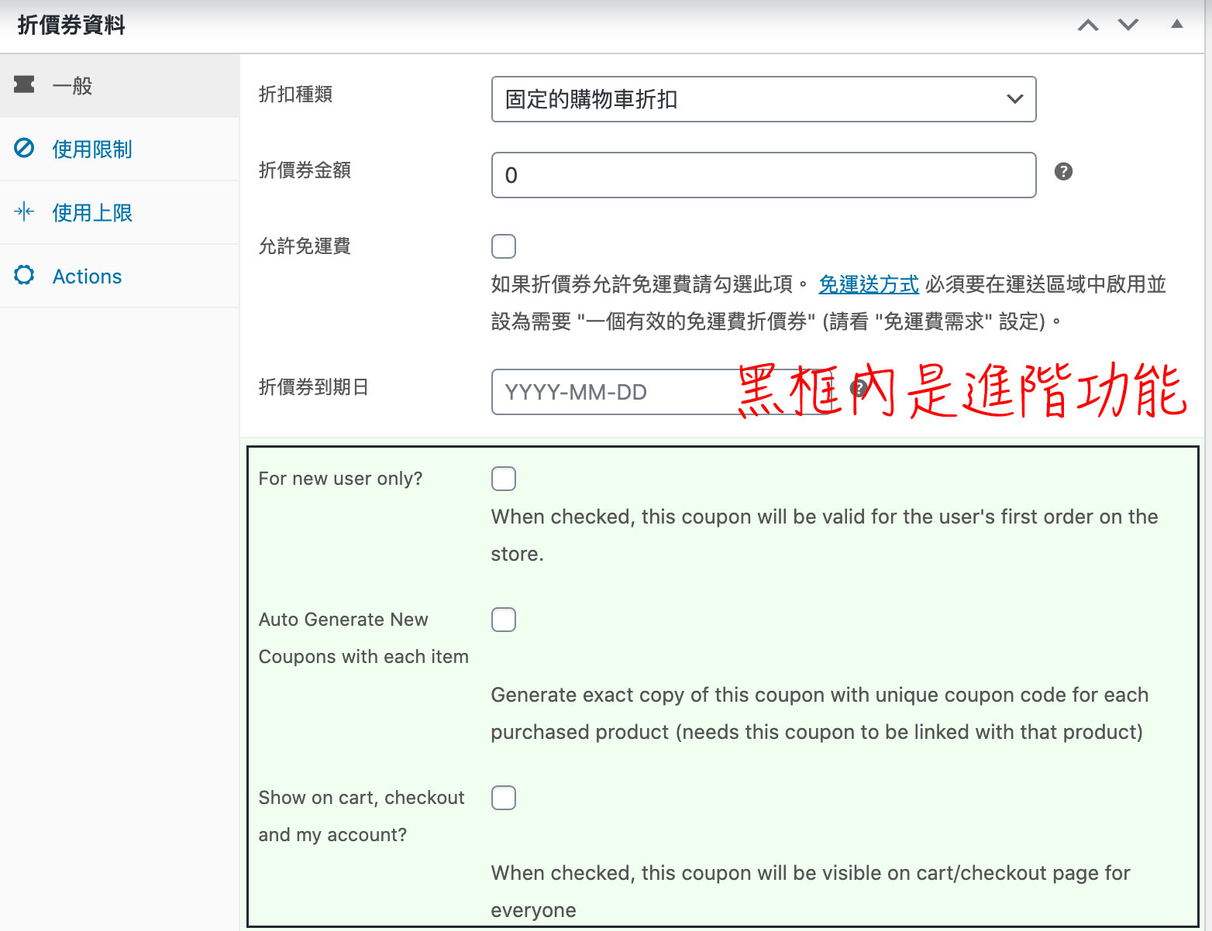
Task: Click the Auto Generate New Coupons label
Action: (x=363, y=638)
